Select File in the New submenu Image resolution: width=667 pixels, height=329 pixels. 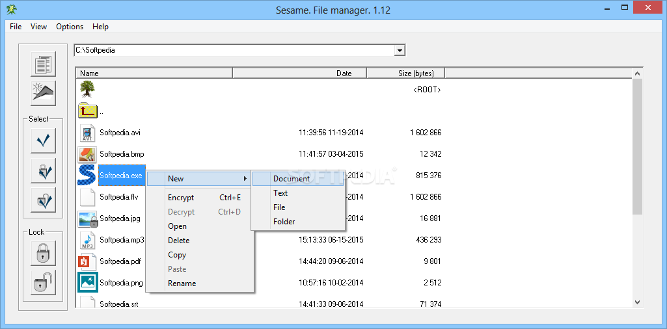pos(298,207)
